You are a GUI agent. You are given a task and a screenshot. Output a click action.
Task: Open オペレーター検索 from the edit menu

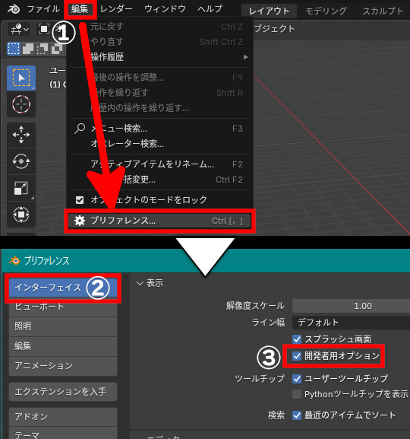point(160,144)
